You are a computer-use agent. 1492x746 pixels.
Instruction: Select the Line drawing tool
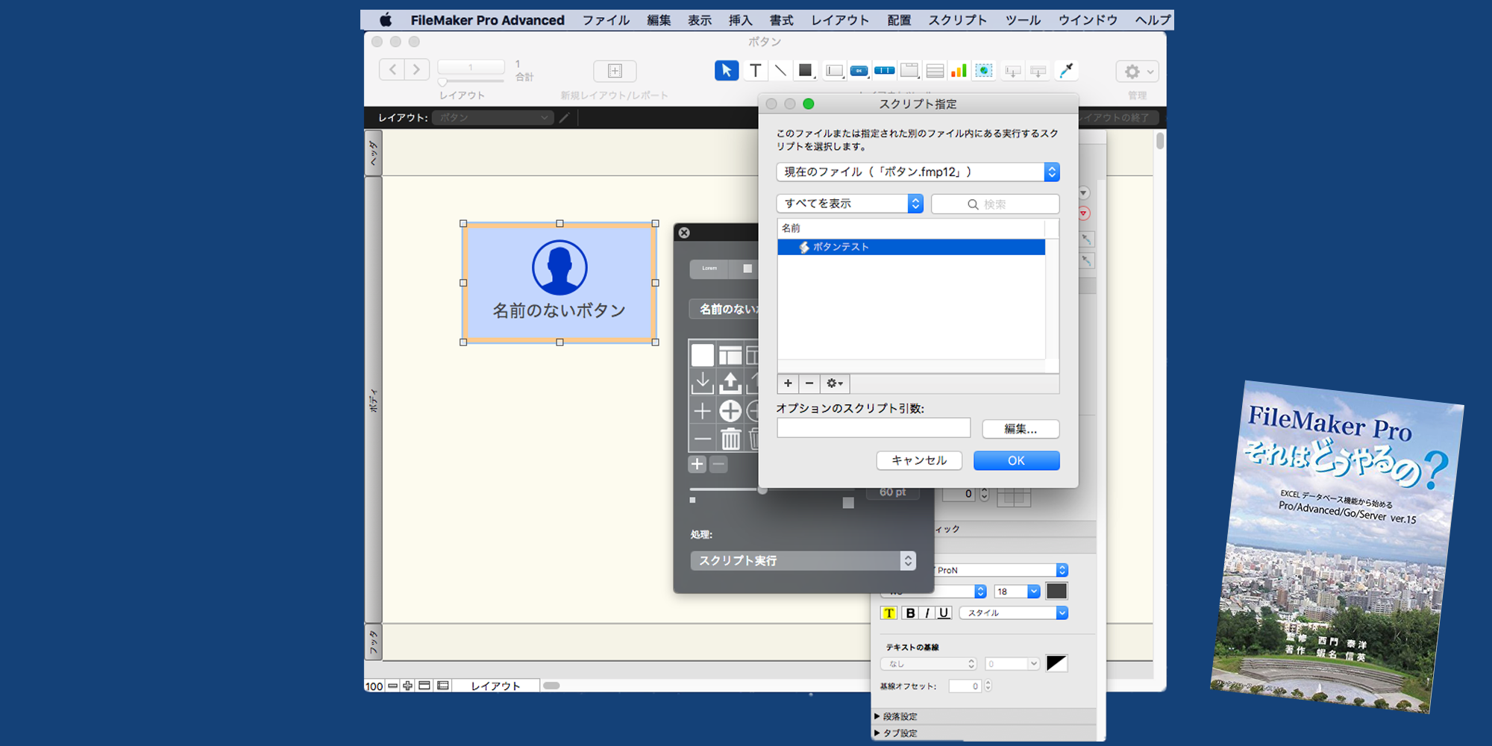[780, 71]
